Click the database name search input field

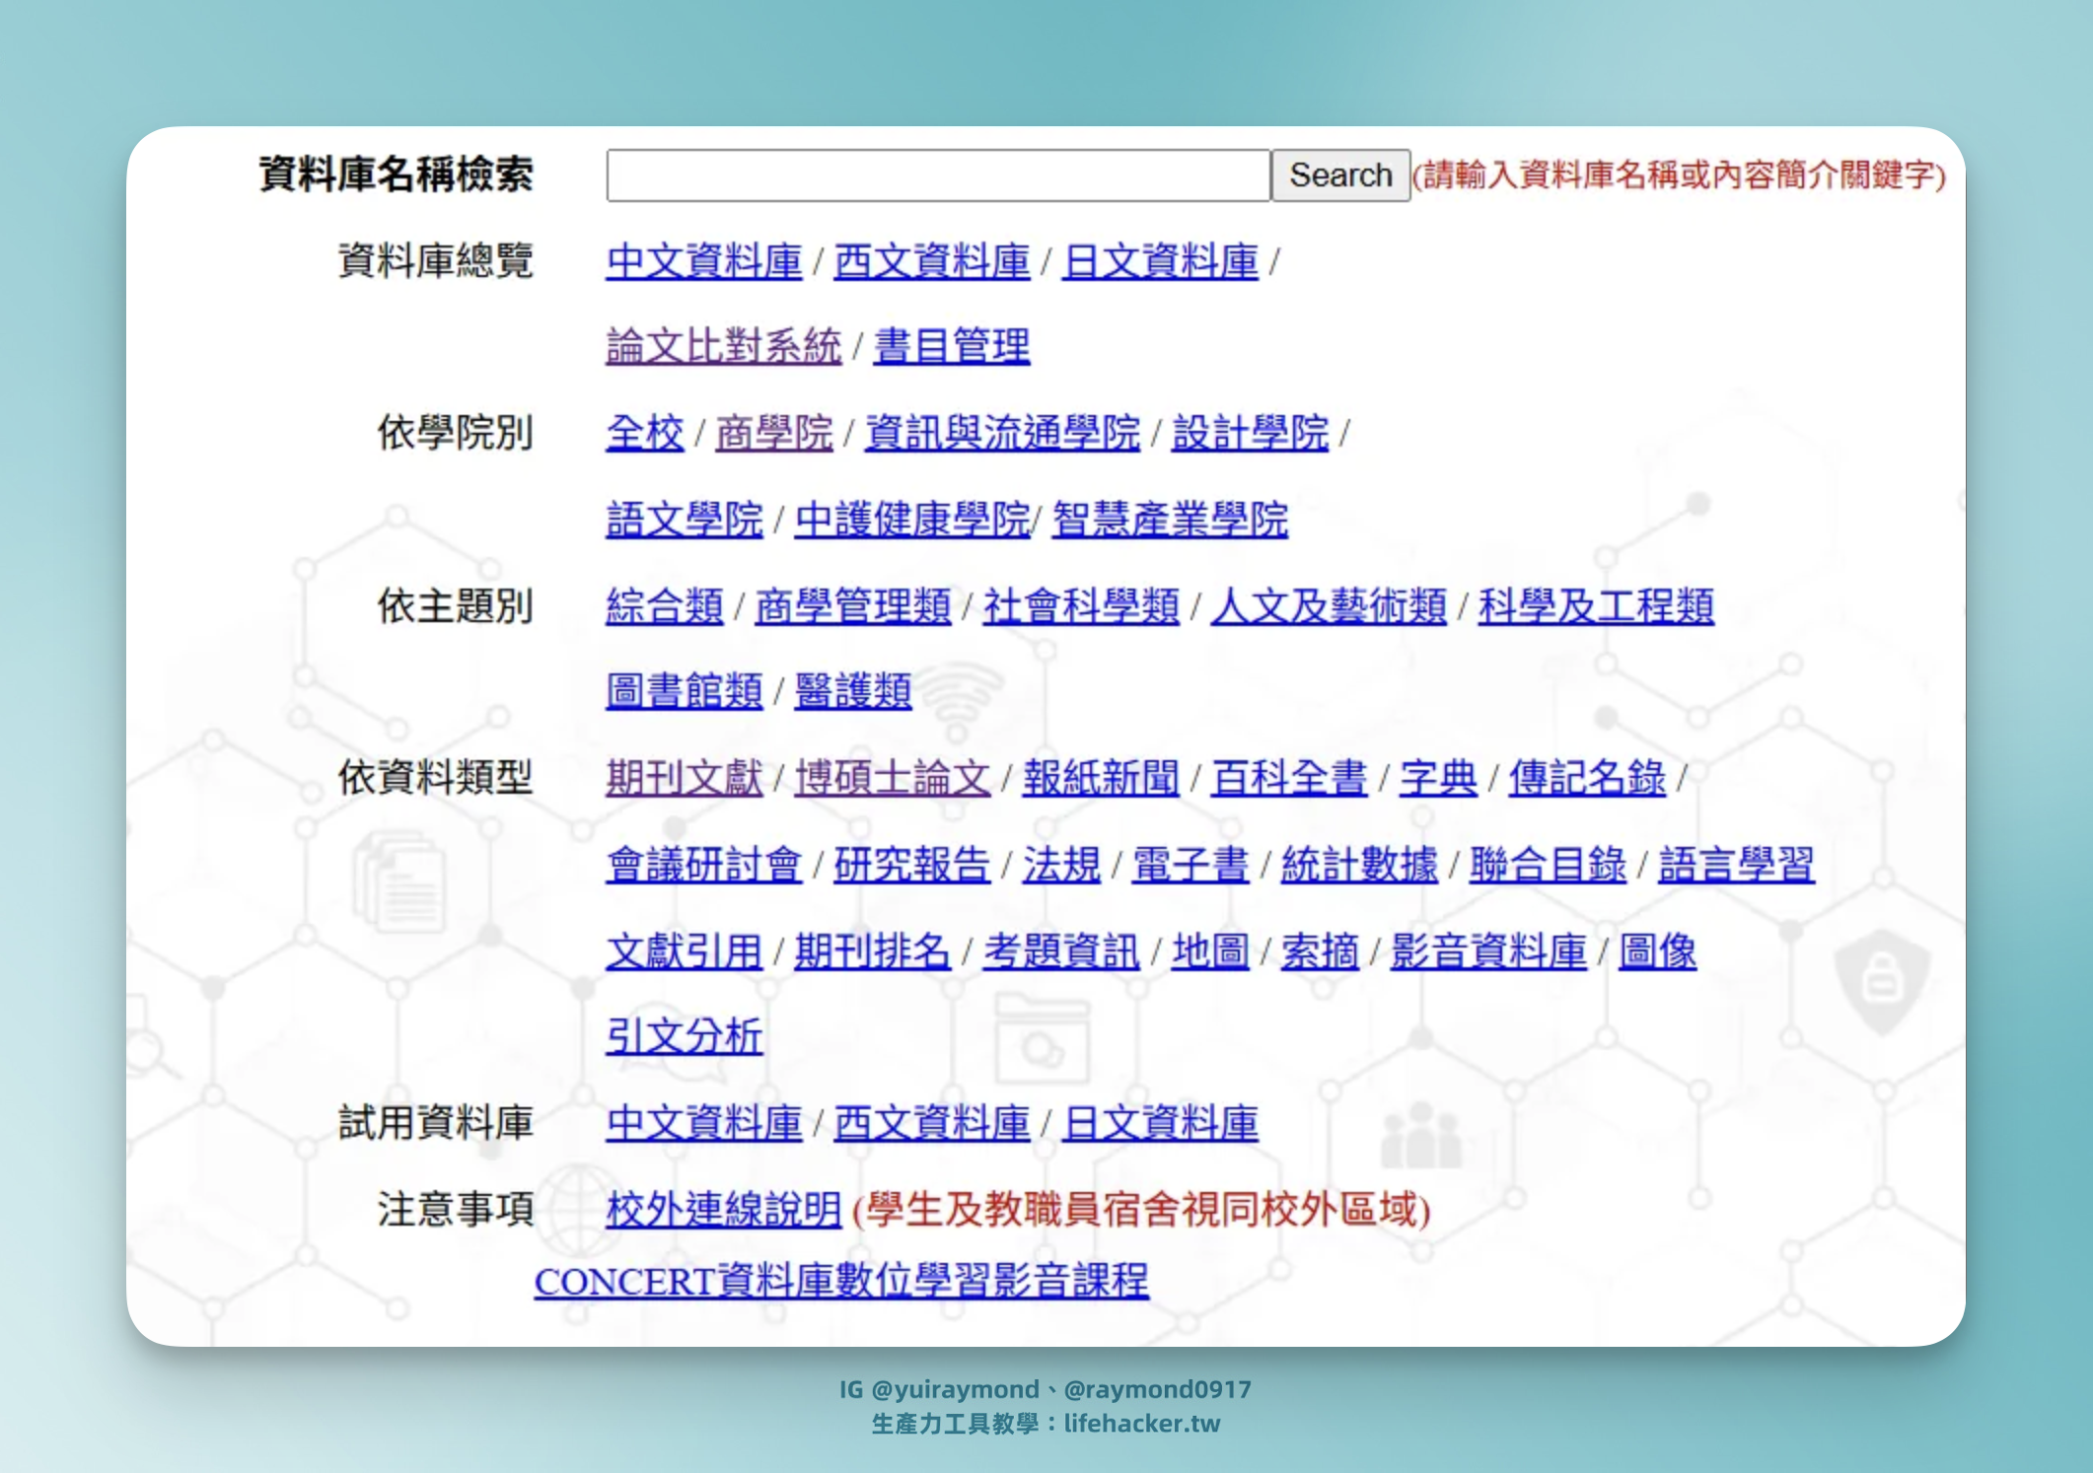point(937,175)
